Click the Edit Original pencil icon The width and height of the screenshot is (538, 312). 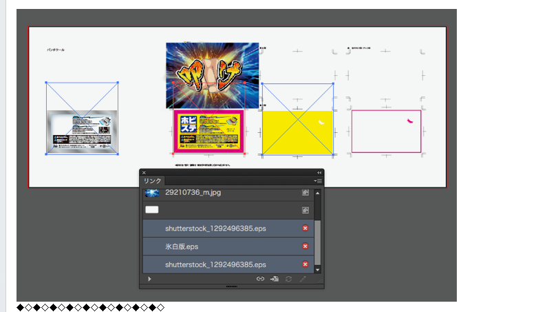(303, 279)
